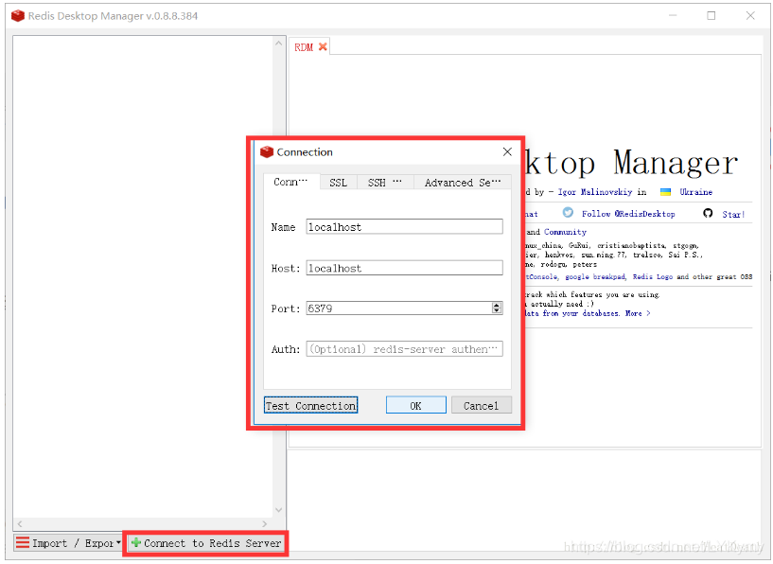Maximize the Redis Desktop Manager window

(x=711, y=16)
